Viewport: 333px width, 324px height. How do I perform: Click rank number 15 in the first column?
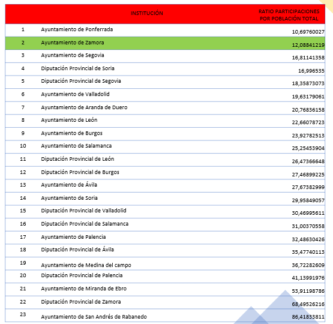click(x=23, y=211)
